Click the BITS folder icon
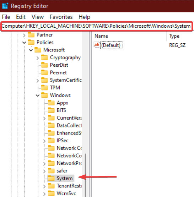The image size is (194, 197). [x=51, y=110]
